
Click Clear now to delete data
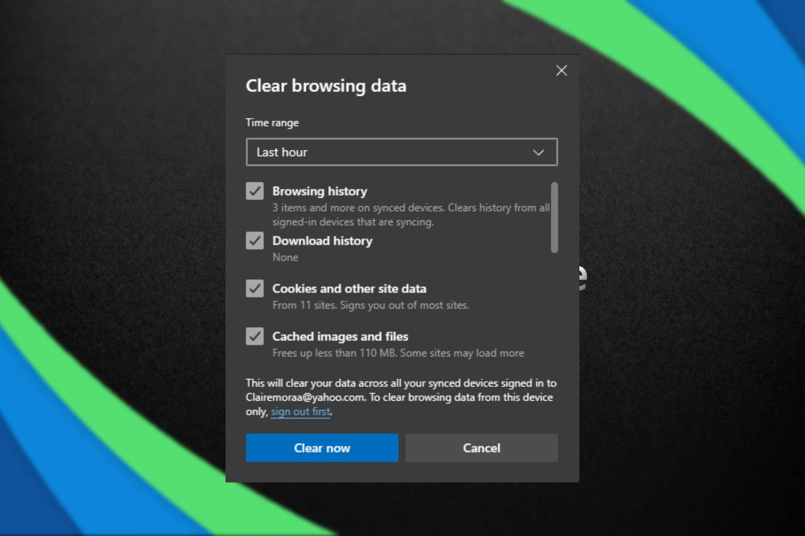(322, 448)
